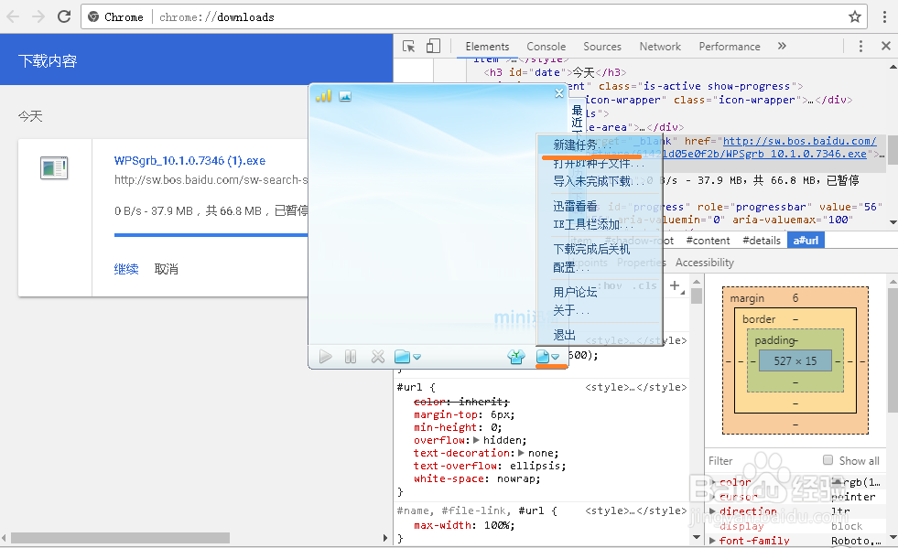The height and width of the screenshot is (548, 898).
Task: Click the new task page icon in mini Xunlei
Action: coord(542,357)
